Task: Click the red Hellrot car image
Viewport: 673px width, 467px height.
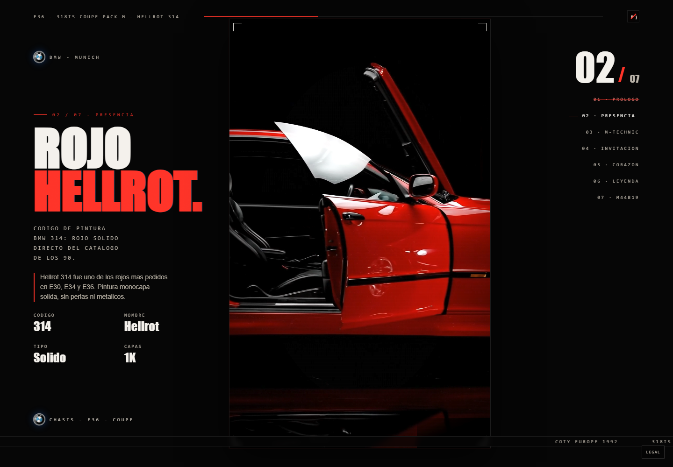Action: (360, 233)
